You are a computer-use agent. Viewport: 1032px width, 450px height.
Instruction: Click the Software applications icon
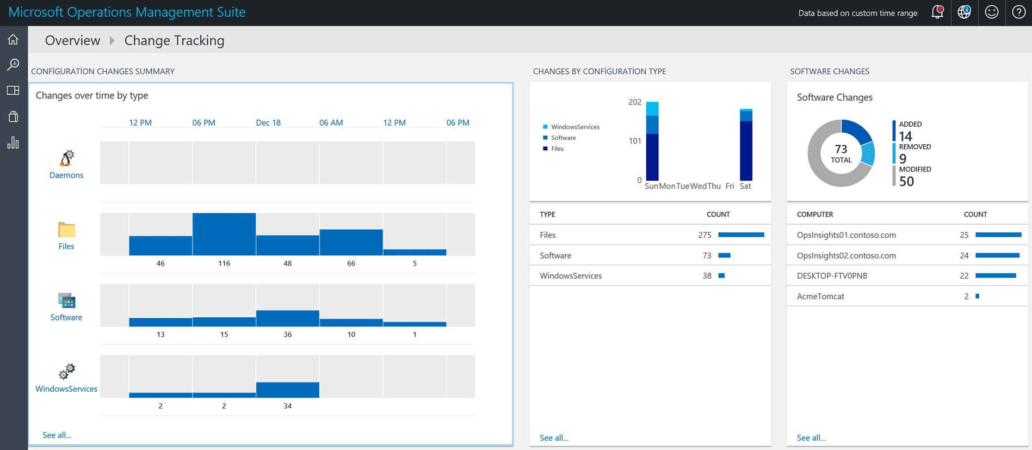tap(66, 300)
